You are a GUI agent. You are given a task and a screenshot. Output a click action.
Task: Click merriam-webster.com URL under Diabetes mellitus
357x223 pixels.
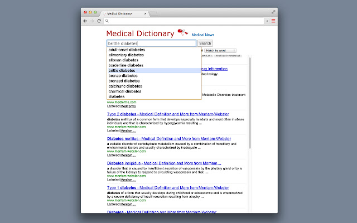tap(127, 152)
